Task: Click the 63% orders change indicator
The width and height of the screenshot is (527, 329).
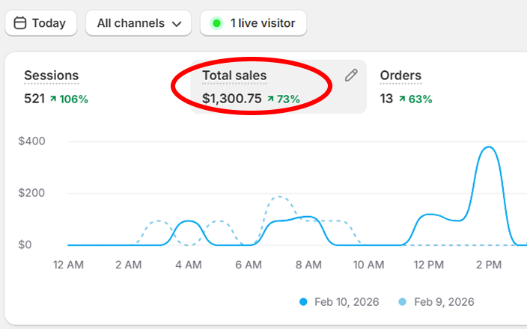Action: [x=415, y=99]
